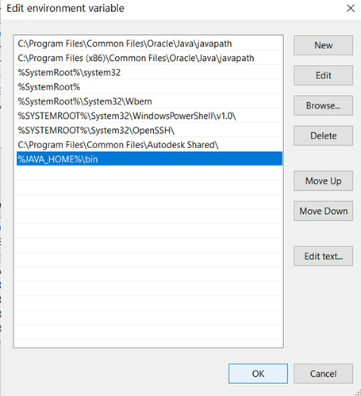Select C:\Program Files\Common Files\Oracle\Java\javapath entry
The height and width of the screenshot is (396, 361).
149,44
